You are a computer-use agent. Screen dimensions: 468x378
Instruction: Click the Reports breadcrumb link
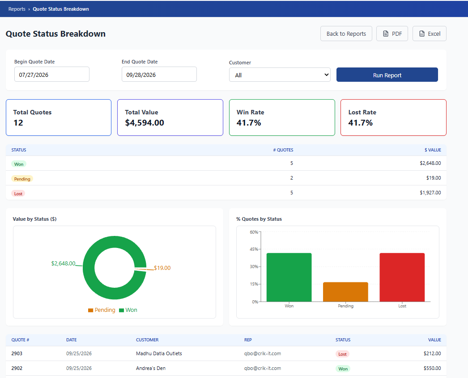tap(17, 9)
